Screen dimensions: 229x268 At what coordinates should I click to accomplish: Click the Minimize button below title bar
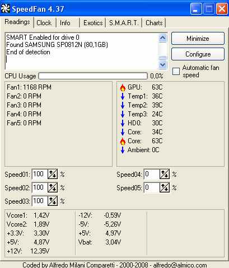[198, 39]
